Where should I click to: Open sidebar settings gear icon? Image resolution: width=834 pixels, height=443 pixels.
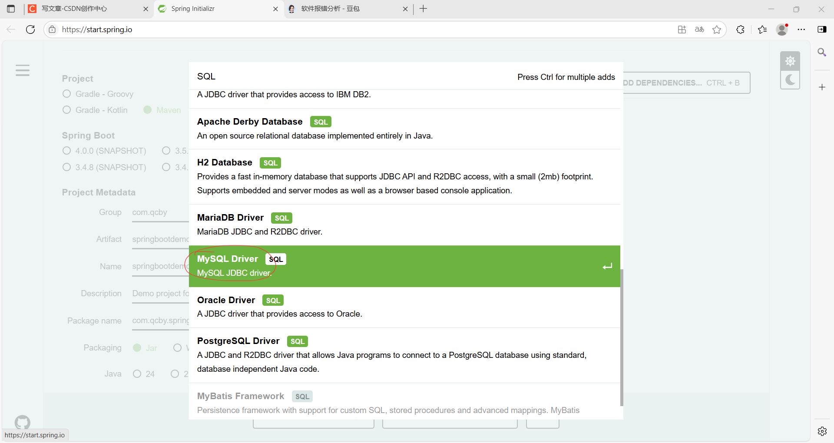[822, 431]
